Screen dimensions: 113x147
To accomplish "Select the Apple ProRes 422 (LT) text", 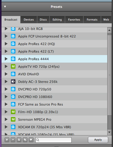I will 36,52.
